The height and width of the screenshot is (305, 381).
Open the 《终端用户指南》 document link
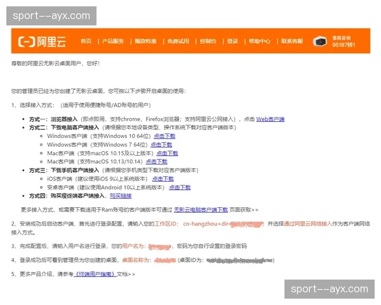[x=95, y=274]
